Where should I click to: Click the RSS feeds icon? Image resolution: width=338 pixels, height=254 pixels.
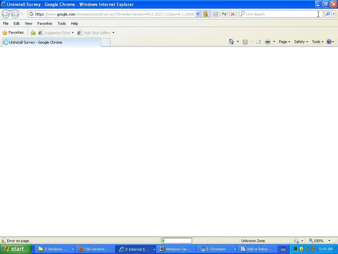(245, 42)
